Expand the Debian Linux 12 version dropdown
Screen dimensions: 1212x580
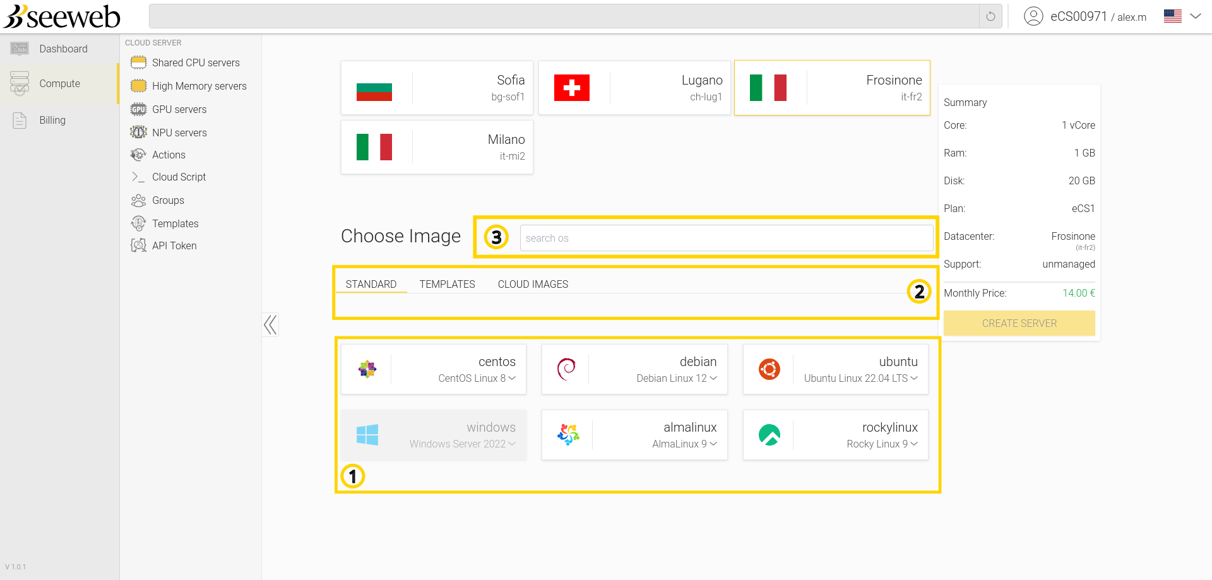pos(713,379)
